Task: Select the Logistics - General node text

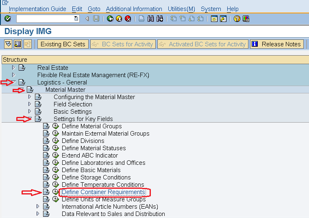Action: (62, 82)
